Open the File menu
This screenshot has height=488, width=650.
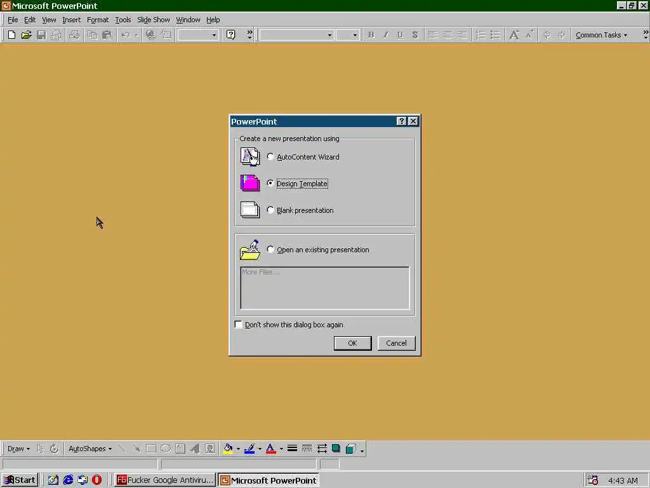coord(13,20)
